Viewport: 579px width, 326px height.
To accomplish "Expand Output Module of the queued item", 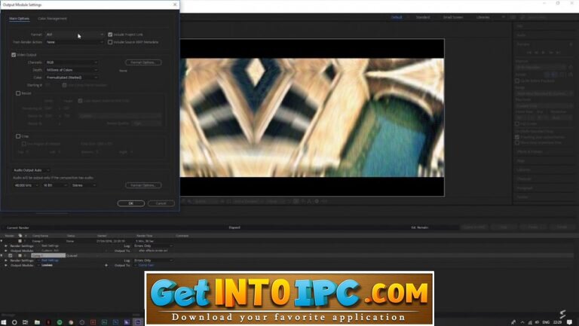I will 6,265.
